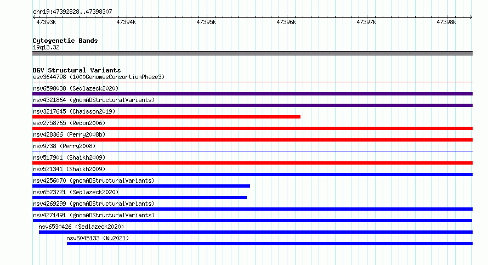
Task: Open the nsv6523721 (Sedlazeck2020) label
Action: pos(76,192)
